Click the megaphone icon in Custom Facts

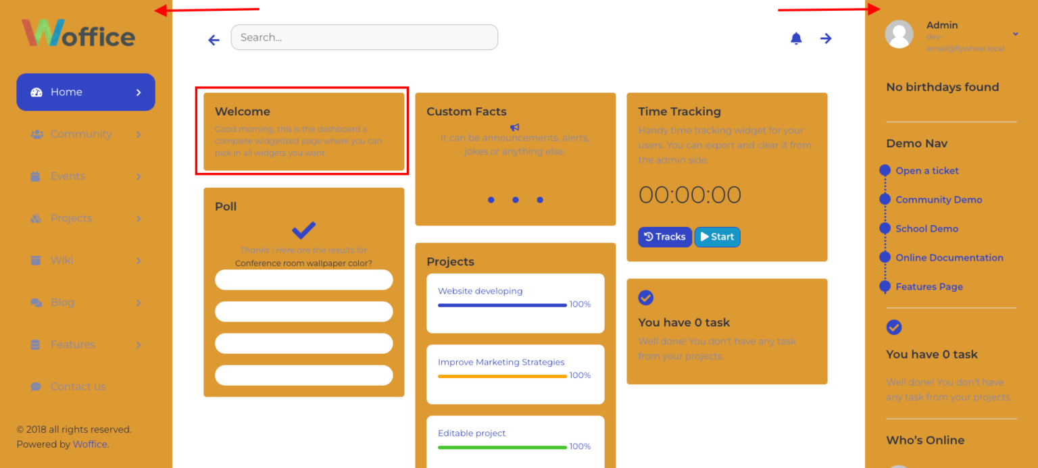pyautogui.click(x=514, y=127)
